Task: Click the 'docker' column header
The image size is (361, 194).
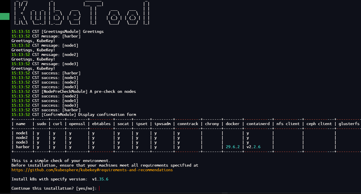Action: (233, 124)
